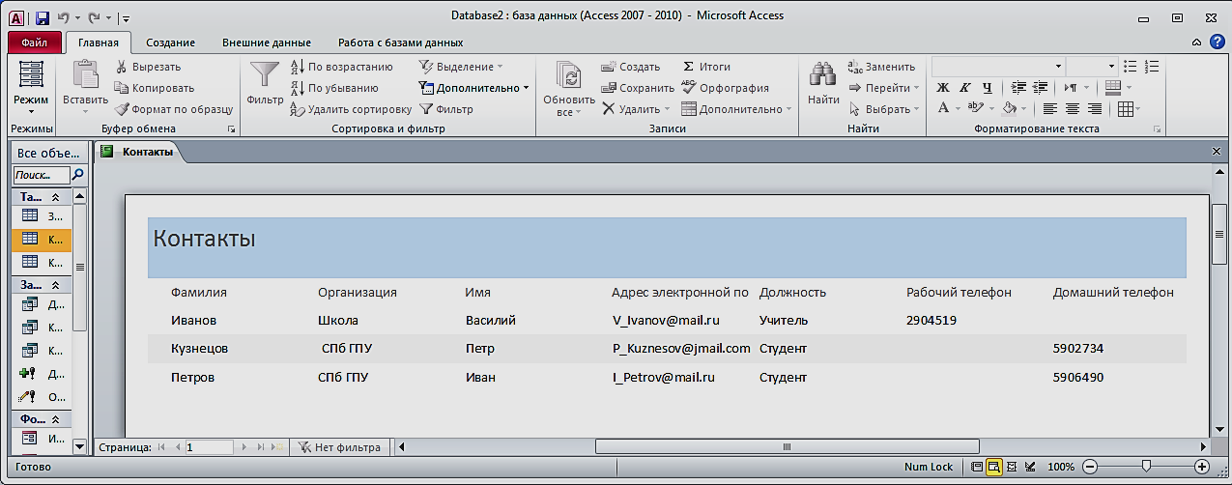1232x485 pixels.
Task: Open Форматирование текста dialog launcher
Action: (1158, 128)
